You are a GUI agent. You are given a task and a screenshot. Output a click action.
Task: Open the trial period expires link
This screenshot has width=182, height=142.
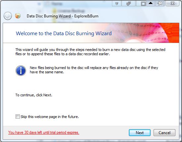44,132
